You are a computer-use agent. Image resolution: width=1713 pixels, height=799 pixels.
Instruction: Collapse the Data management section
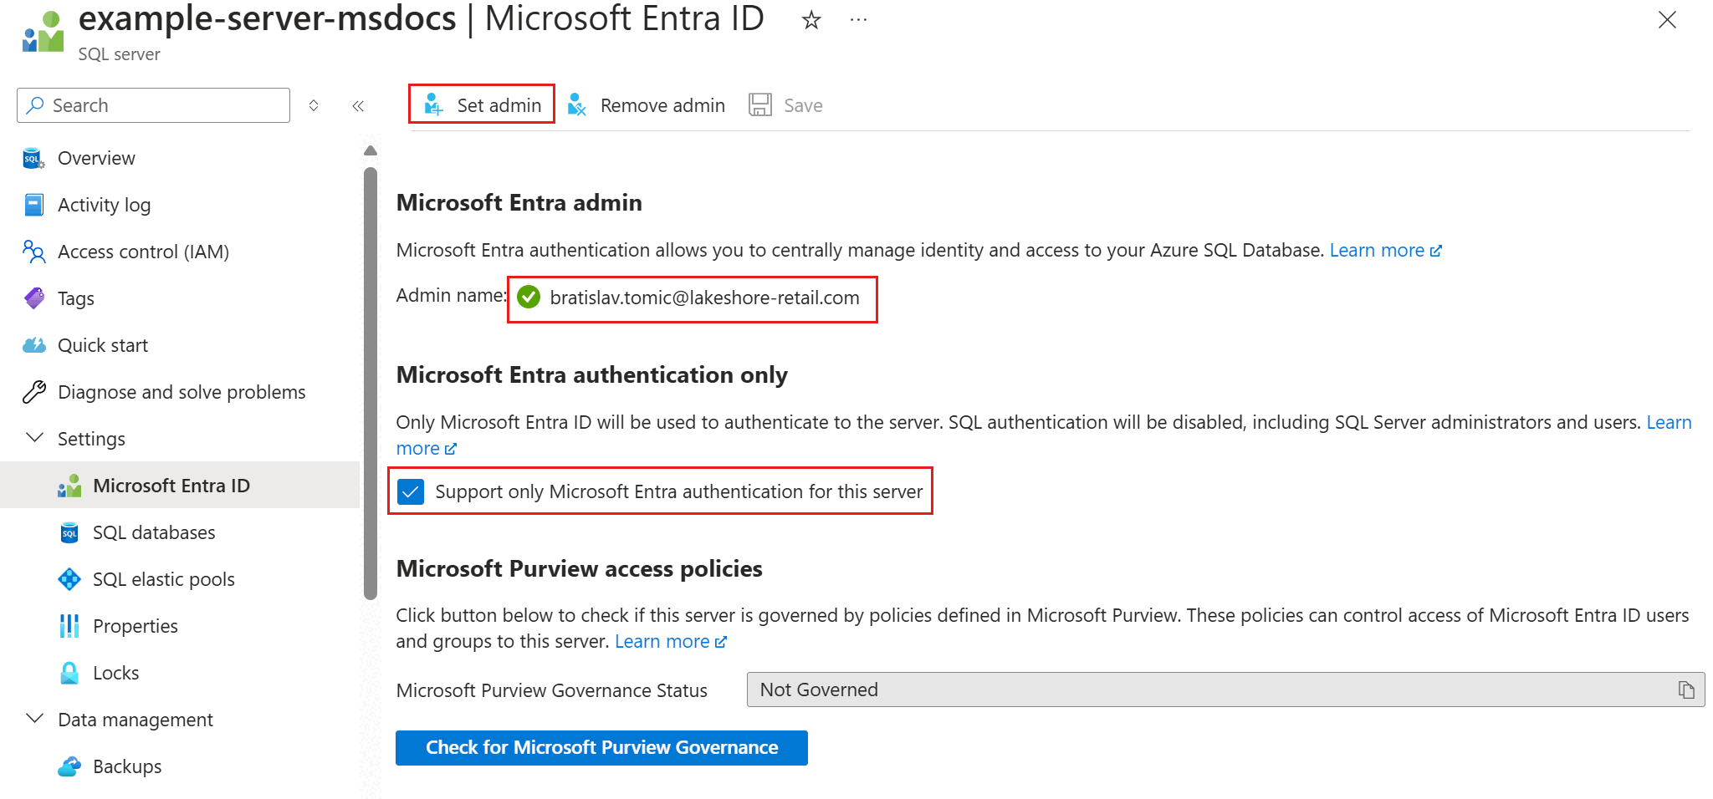35,719
